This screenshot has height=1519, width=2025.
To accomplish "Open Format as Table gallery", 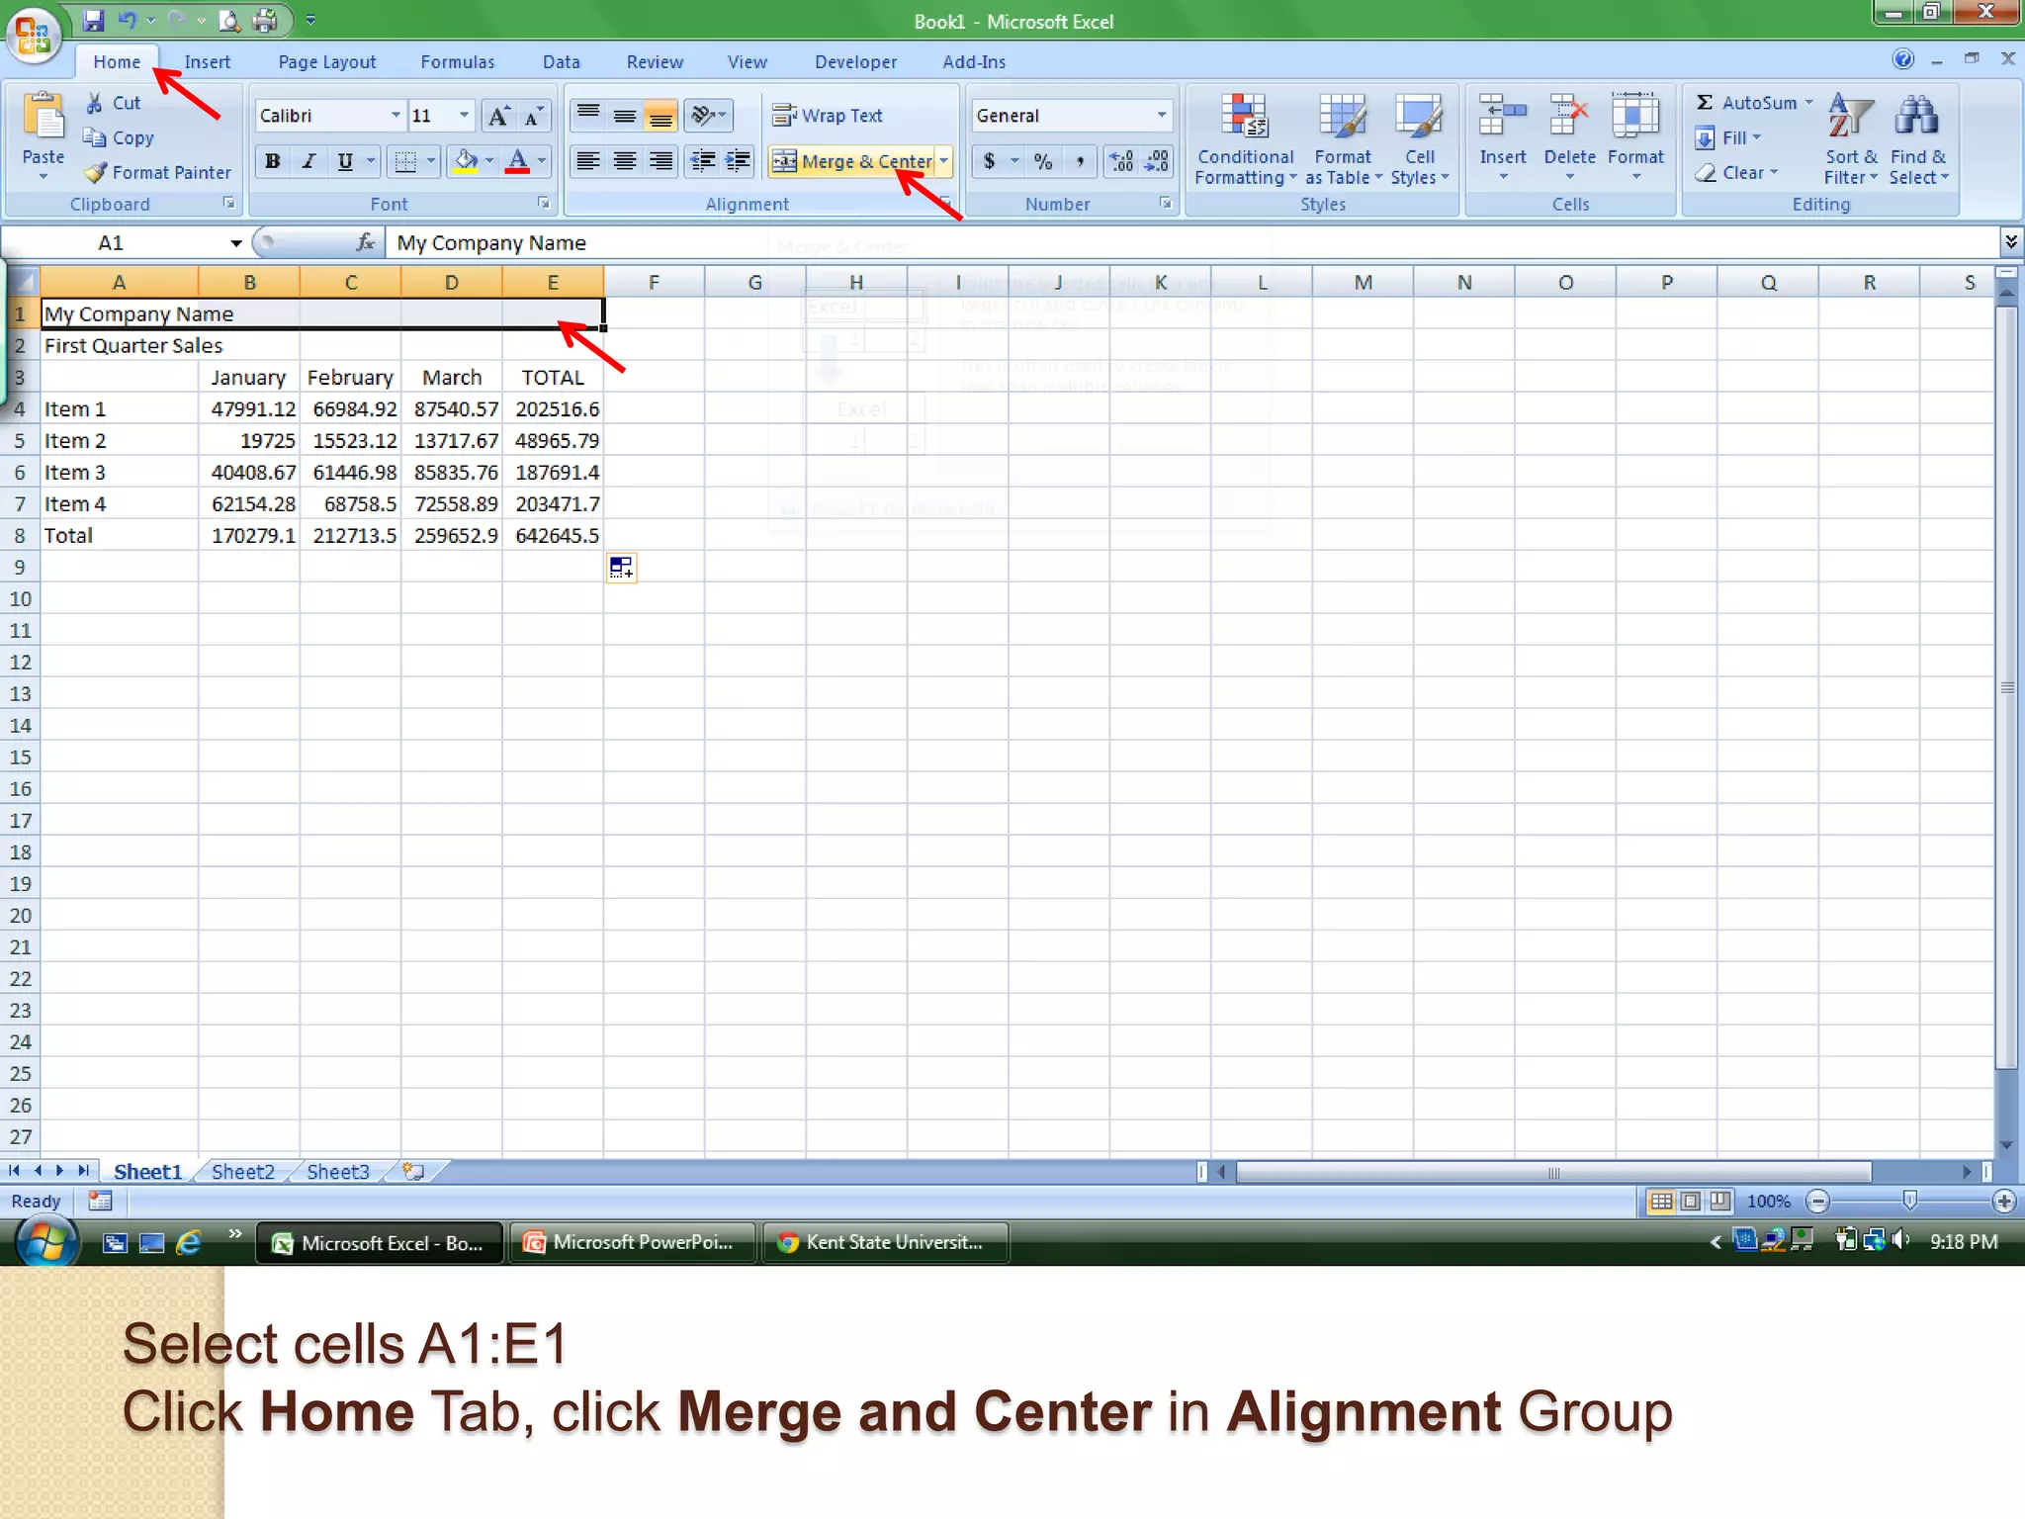I will click(1343, 139).
